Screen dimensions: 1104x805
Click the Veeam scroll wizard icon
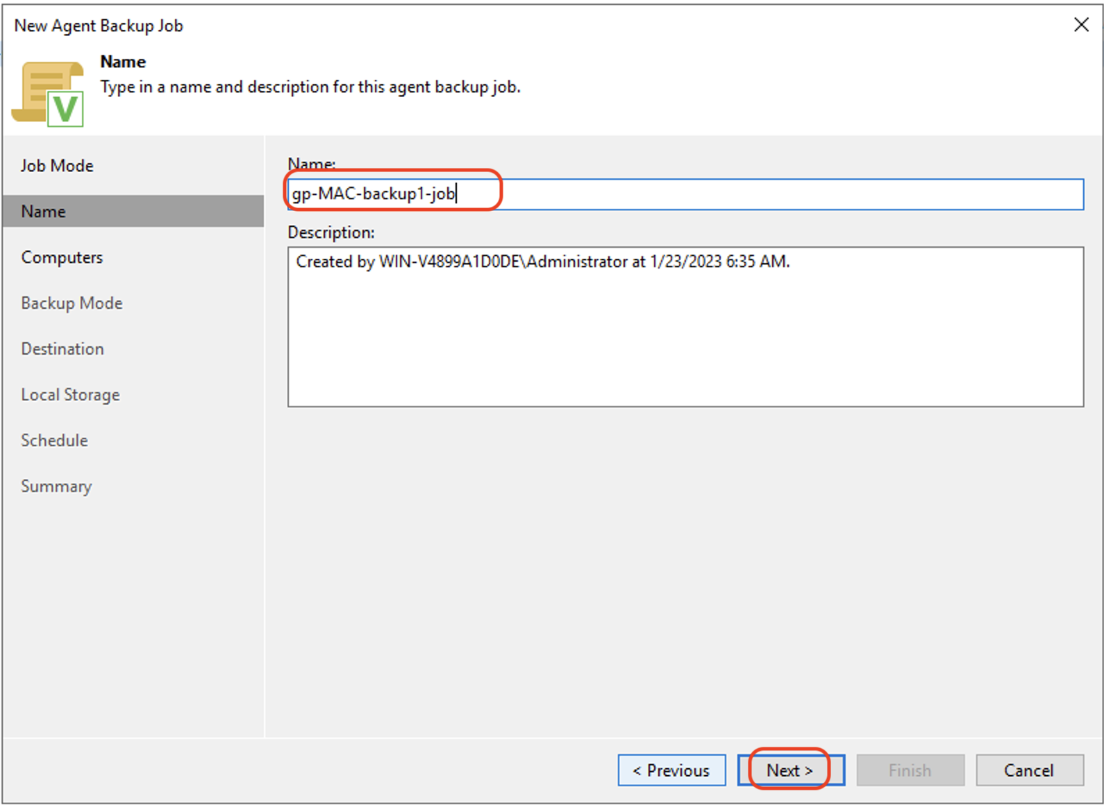click(48, 93)
